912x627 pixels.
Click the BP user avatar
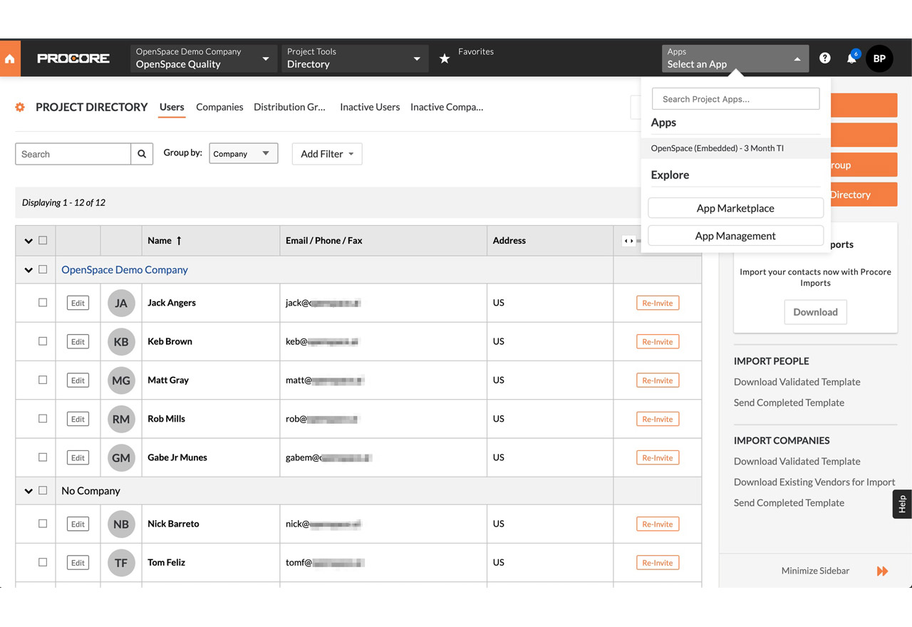click(879, 58)
